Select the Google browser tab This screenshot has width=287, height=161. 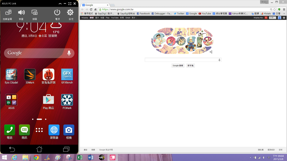95,5
